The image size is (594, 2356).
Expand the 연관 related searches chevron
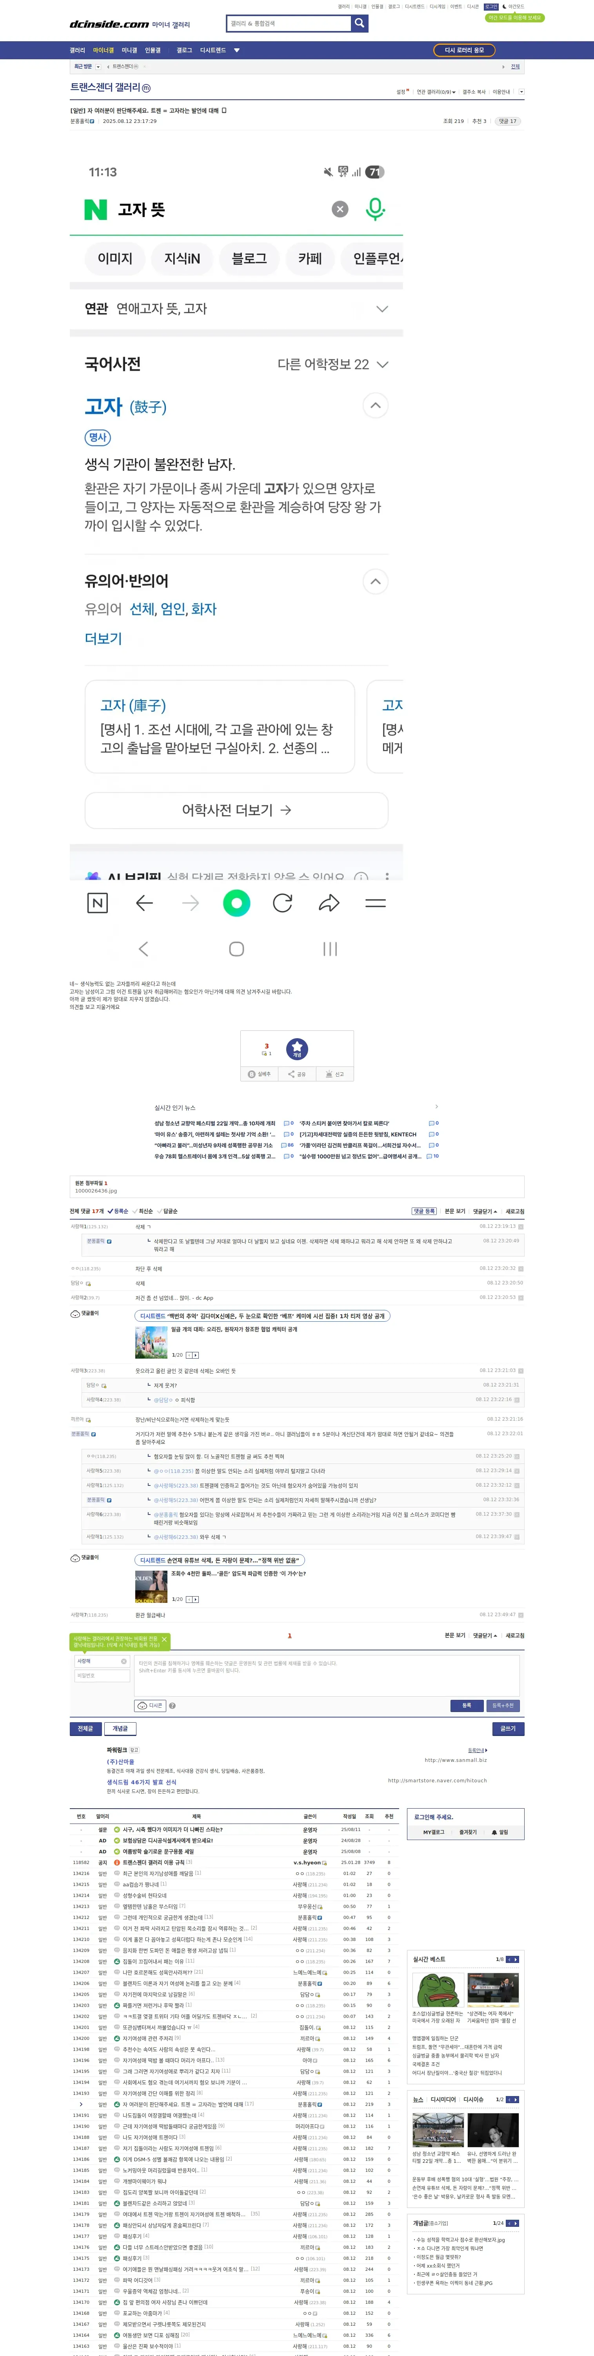[x=382, y=309]
